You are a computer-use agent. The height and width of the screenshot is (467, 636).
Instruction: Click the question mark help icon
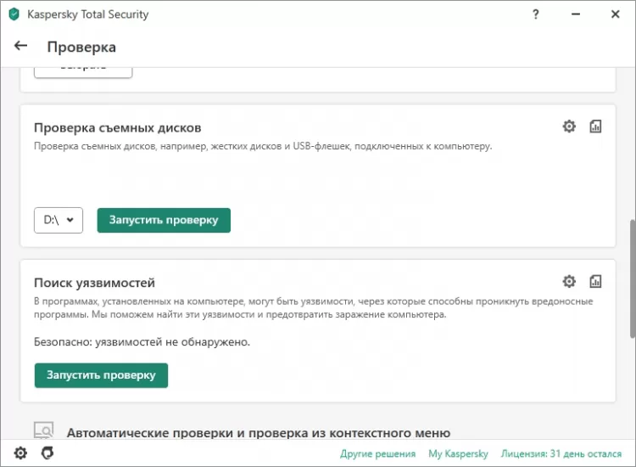[x=535, y=14]
